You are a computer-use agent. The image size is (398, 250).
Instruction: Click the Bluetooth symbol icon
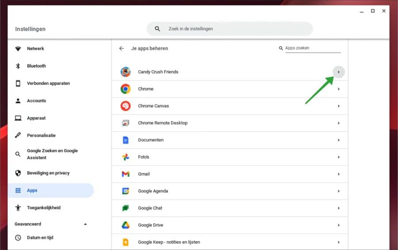point(18,66)
